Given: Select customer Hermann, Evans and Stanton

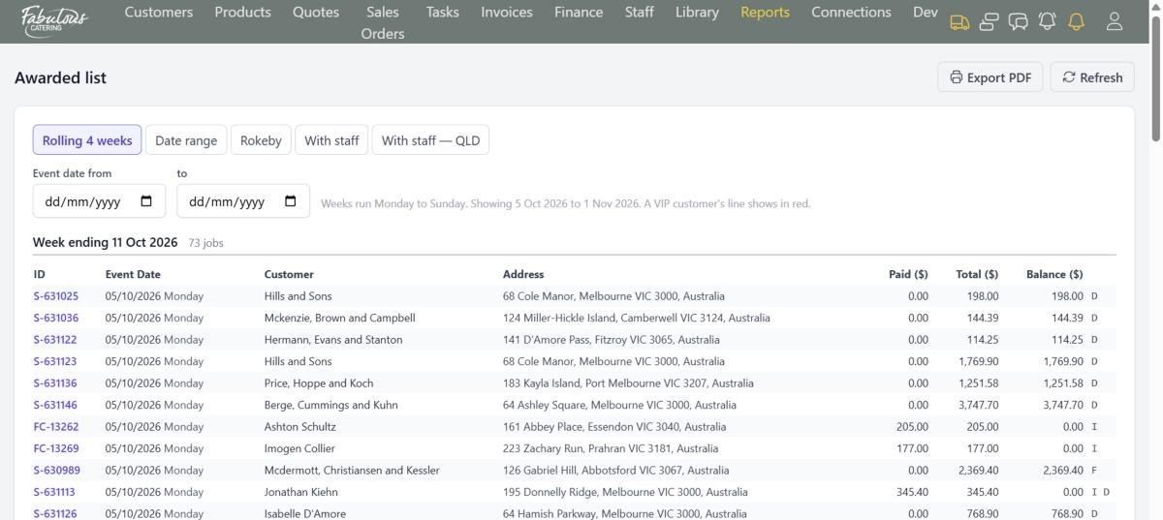Looking at the screenshot, I should [x=333, y=340].
